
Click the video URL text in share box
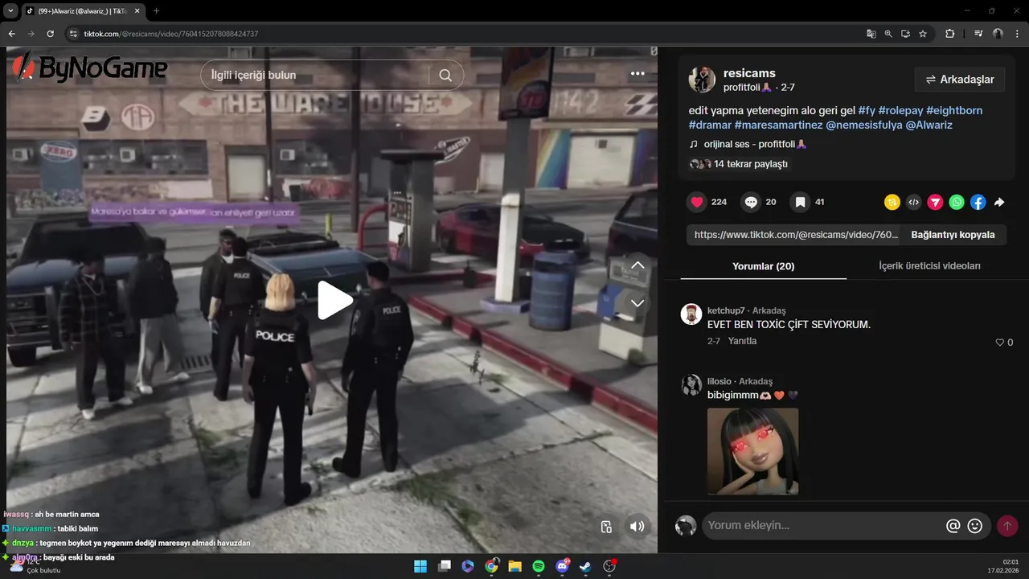point(796,235)
